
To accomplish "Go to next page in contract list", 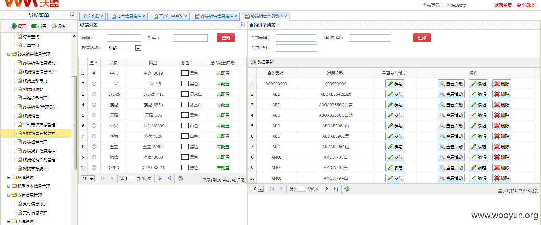I will click(x=326, y=189).
